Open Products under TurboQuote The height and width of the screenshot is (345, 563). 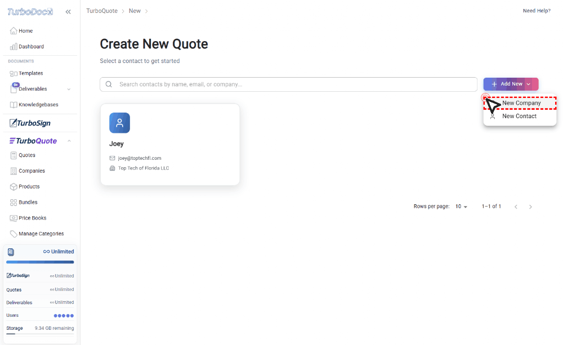pyautogui.click(x=29, y=187)
